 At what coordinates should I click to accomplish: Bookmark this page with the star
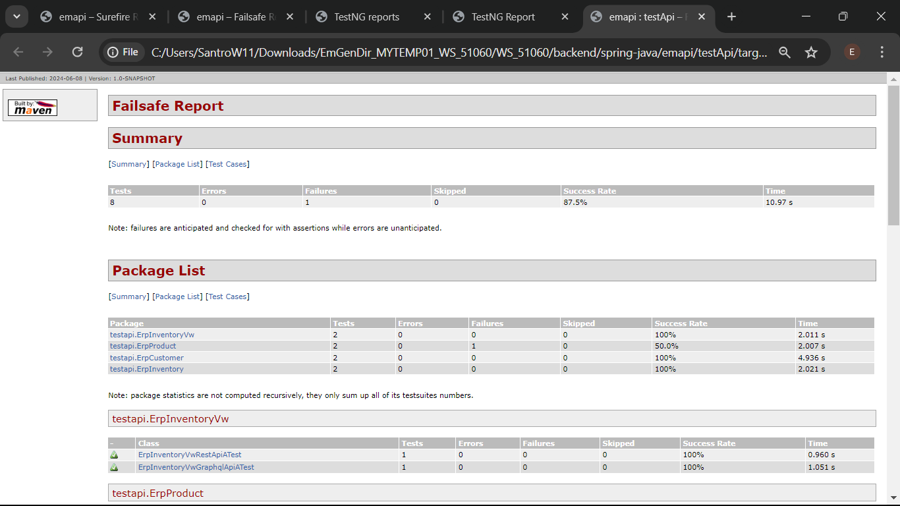[x=811, y=52]
